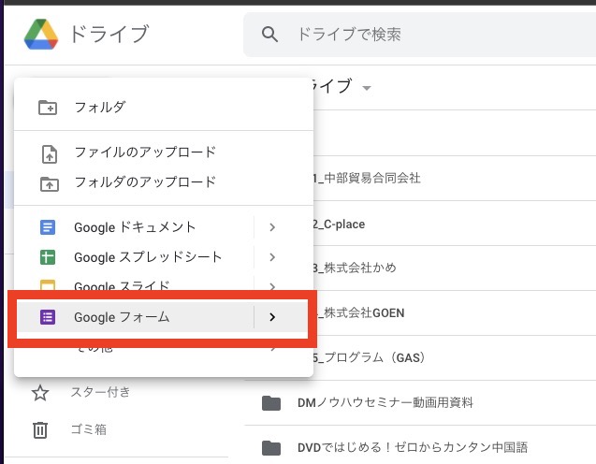Choose ファイルのアップロード menu entry
The image size is (596, 464).
coord(145,152)
